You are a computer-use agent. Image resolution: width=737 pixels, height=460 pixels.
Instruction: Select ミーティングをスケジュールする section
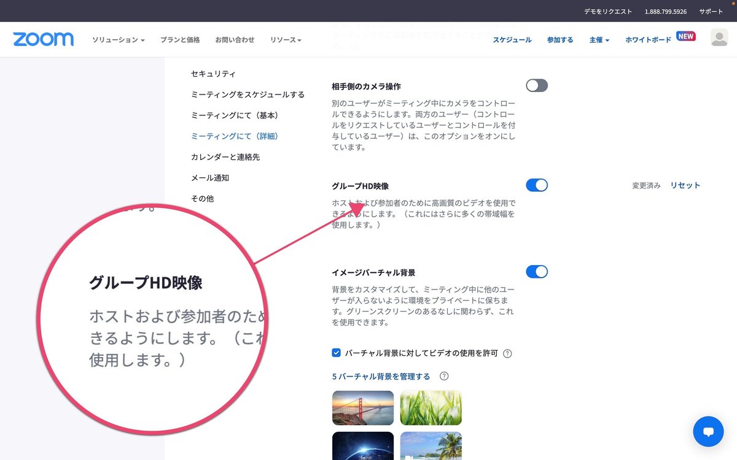248,94
